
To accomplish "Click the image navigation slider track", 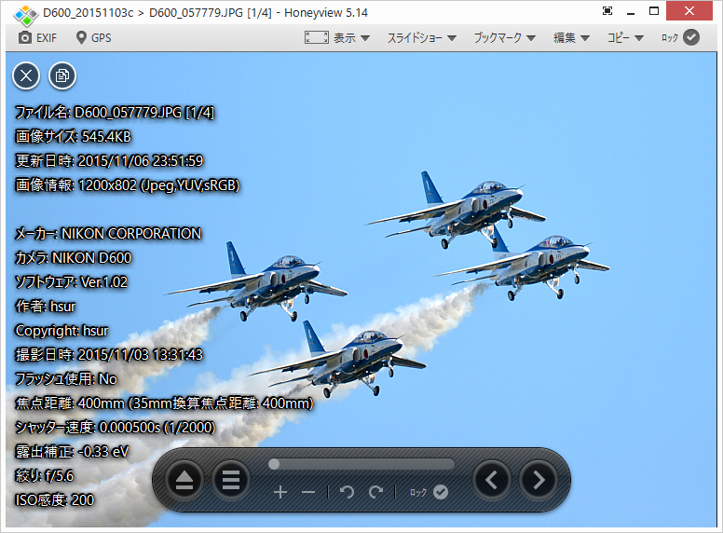I will [361, 464].
